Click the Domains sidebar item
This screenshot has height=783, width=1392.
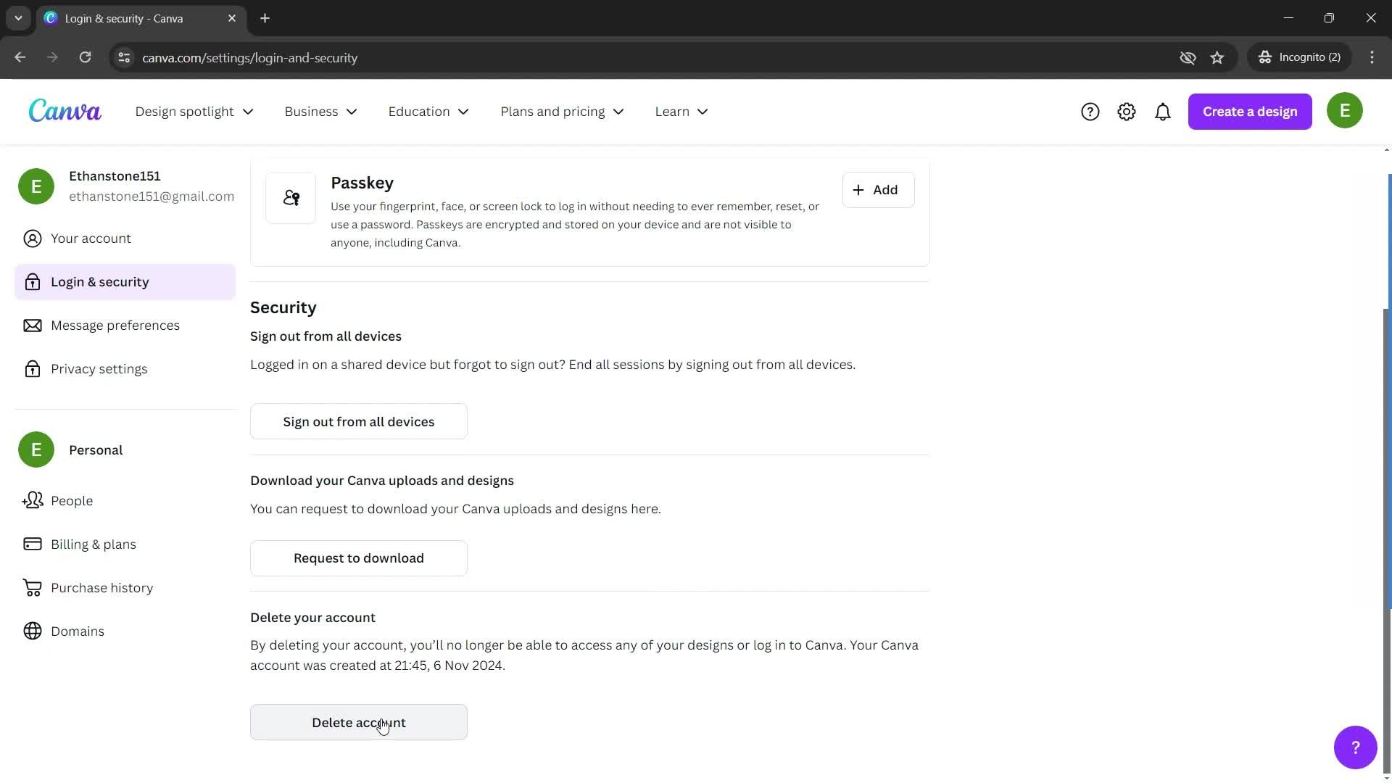click(78, 631)
